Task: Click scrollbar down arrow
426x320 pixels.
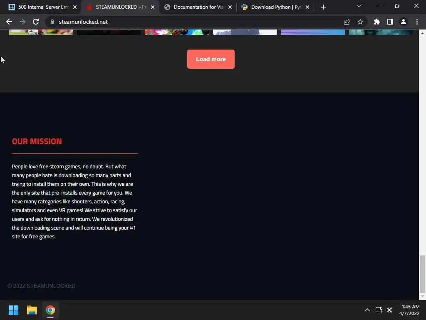Action: coord(422,296)
